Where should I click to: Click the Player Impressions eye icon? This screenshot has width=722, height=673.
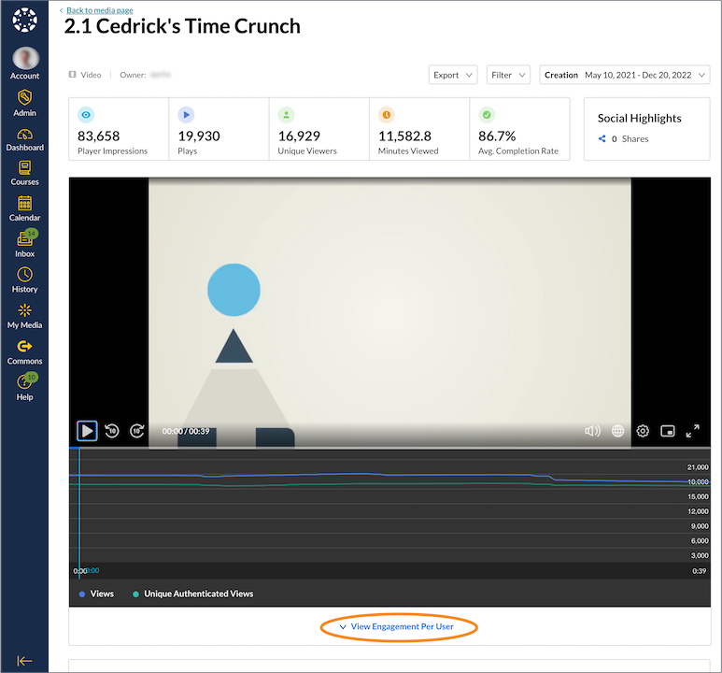tap(86, 115)
